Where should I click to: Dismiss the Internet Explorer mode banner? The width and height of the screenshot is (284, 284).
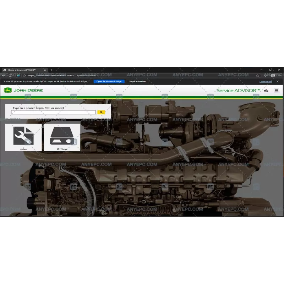tap(277, 82)
